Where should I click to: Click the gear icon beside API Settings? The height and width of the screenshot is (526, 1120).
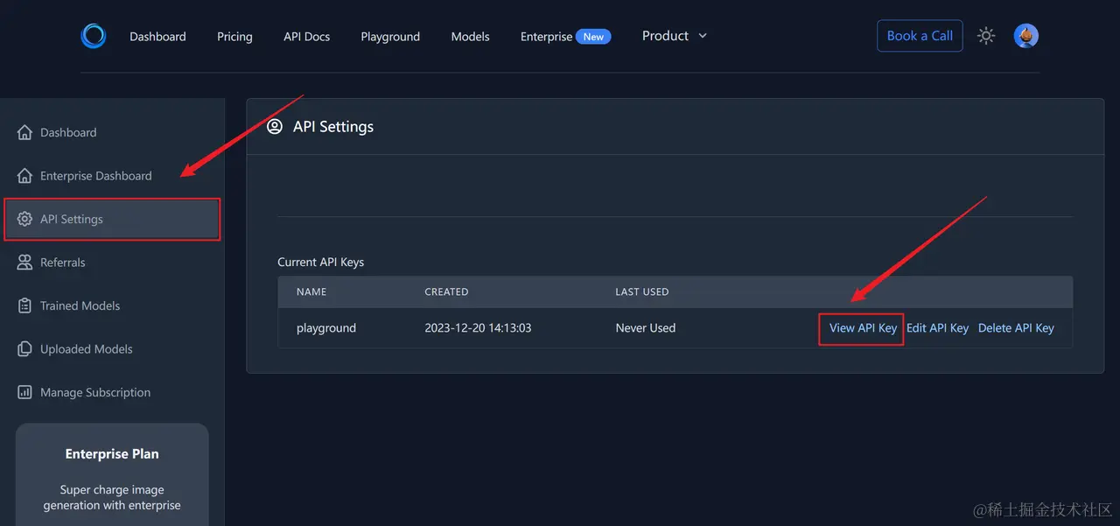pos(24,219)
